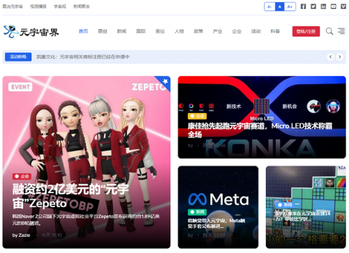Viewport: 349px width, 253px height.
Task: Open the LinkedIn social icon
Action: click(x=323, y=6)
